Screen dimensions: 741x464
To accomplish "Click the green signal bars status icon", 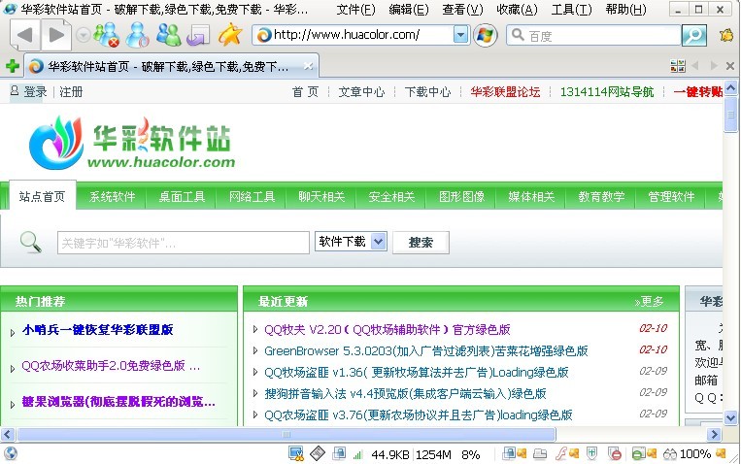I will tap(357, 455).
